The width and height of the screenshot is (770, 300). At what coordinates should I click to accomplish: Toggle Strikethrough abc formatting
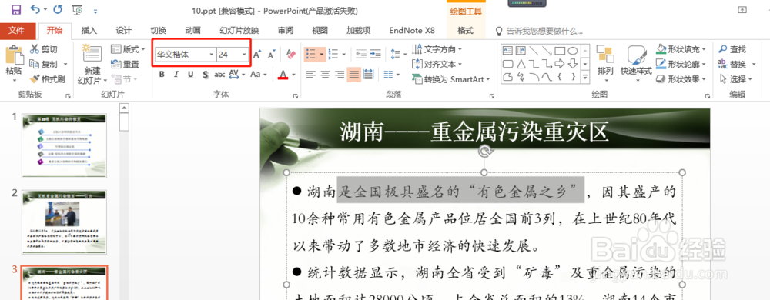219,75
